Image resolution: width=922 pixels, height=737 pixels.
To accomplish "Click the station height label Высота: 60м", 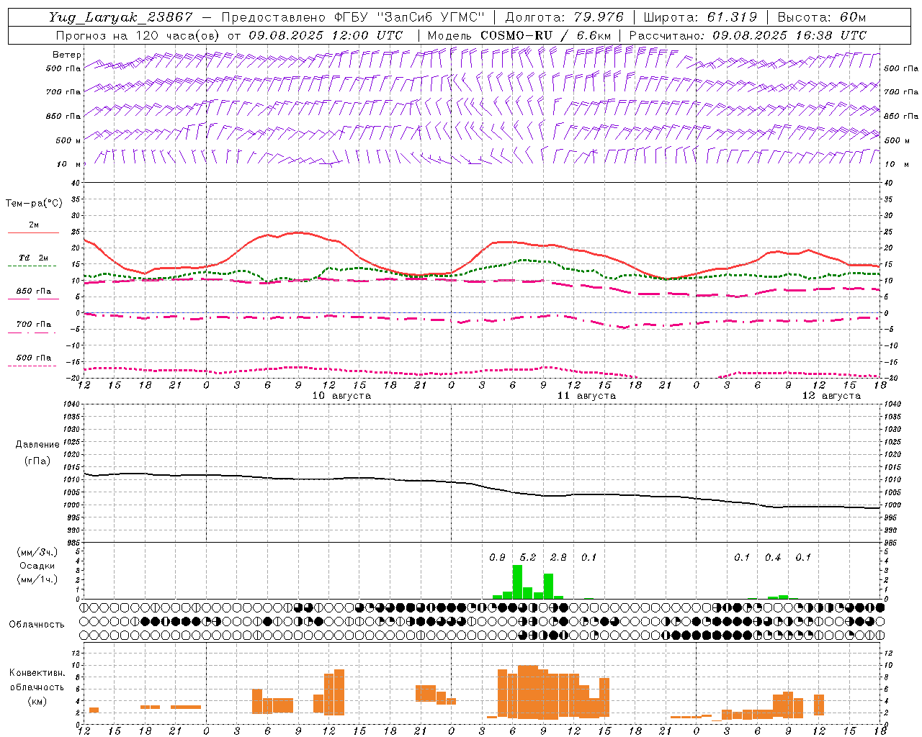I will point(822,17).
